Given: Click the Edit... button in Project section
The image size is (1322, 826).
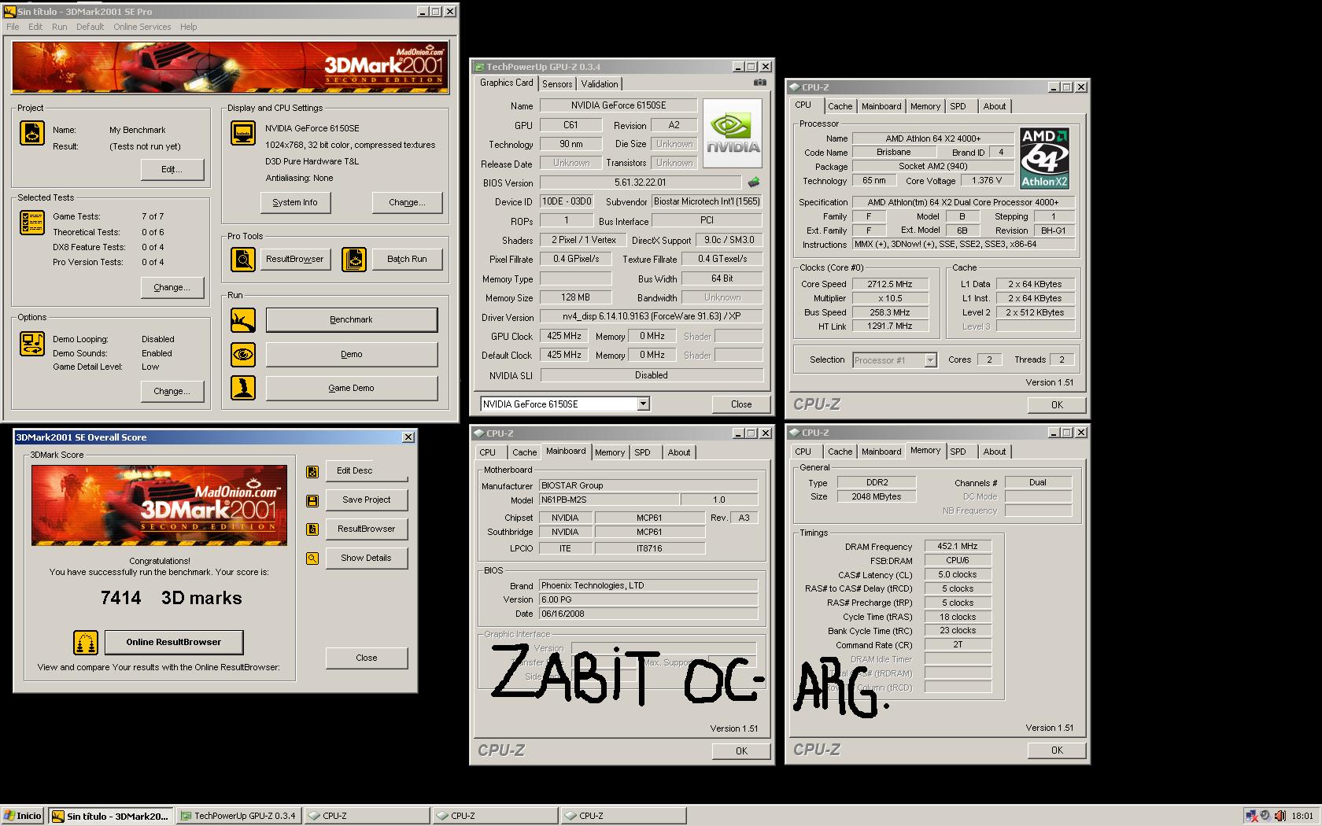Looking at the screenshot, I should coord(172,170).
